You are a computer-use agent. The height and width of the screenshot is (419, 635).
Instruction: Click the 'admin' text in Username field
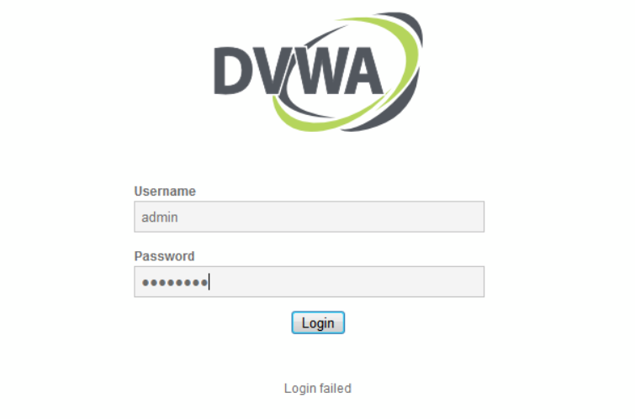tap(160, 217)
